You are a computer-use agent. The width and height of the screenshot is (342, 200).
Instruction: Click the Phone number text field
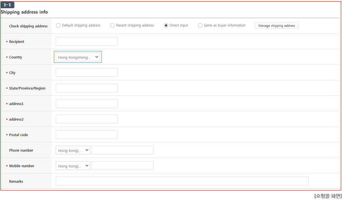(x=122, y=150)
